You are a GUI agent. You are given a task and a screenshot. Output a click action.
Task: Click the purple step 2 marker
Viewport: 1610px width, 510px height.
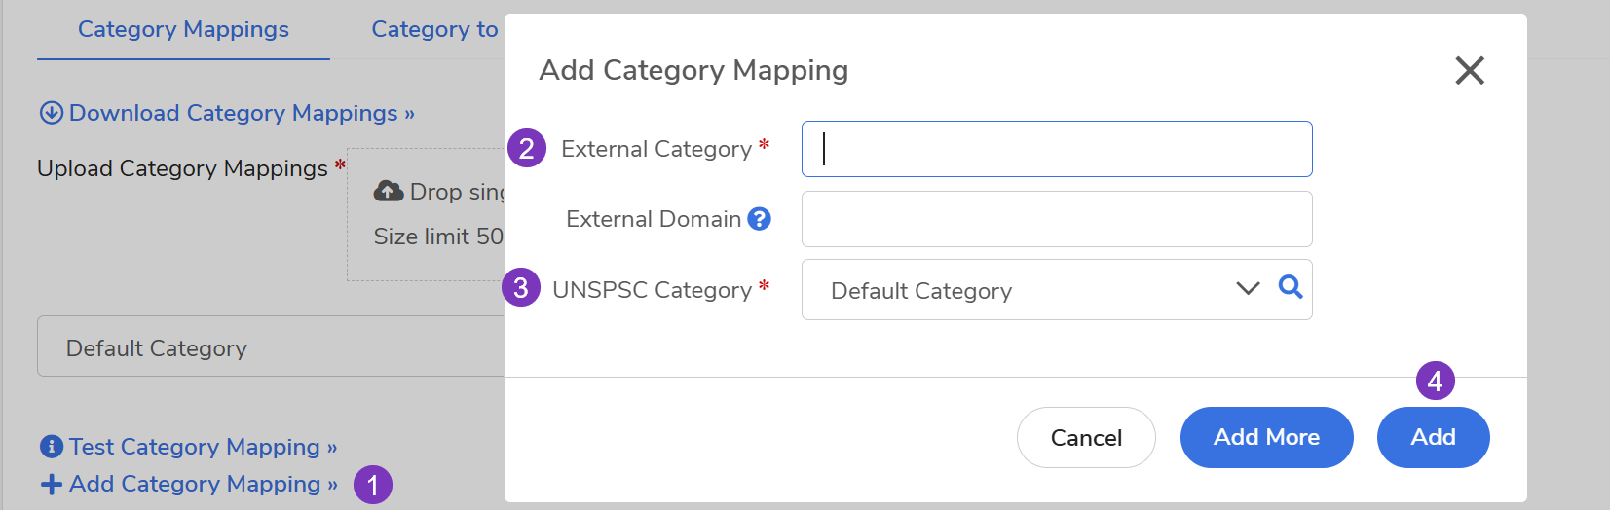(x=527, y=149)
